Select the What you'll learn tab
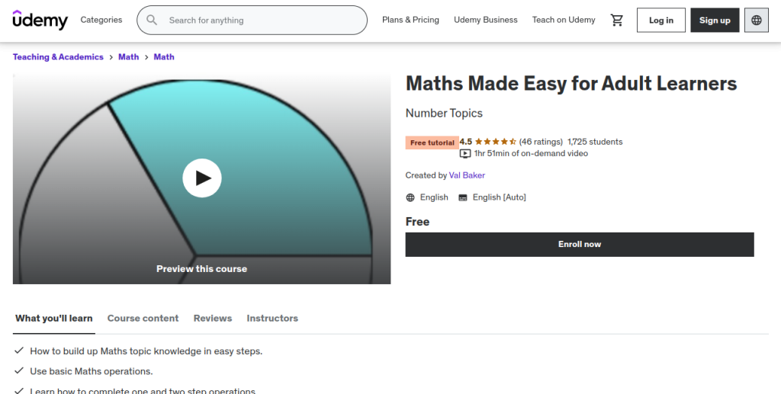The width and height of the screenshot is (781, 394). pyautogui.click(x=54, y=319)
